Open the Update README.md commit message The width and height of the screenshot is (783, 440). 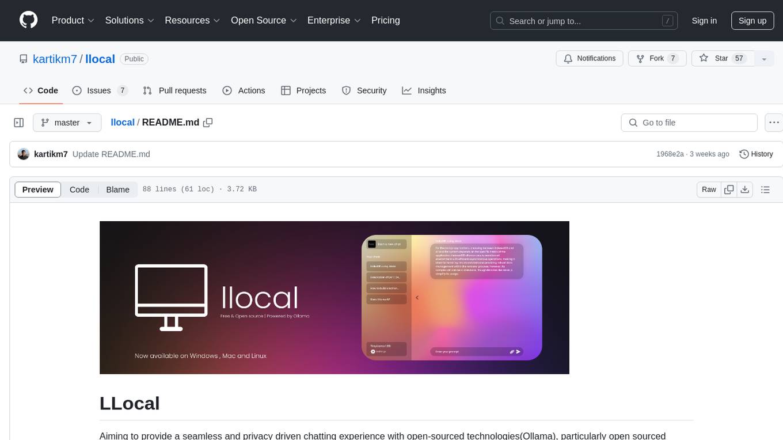[111, 154]
